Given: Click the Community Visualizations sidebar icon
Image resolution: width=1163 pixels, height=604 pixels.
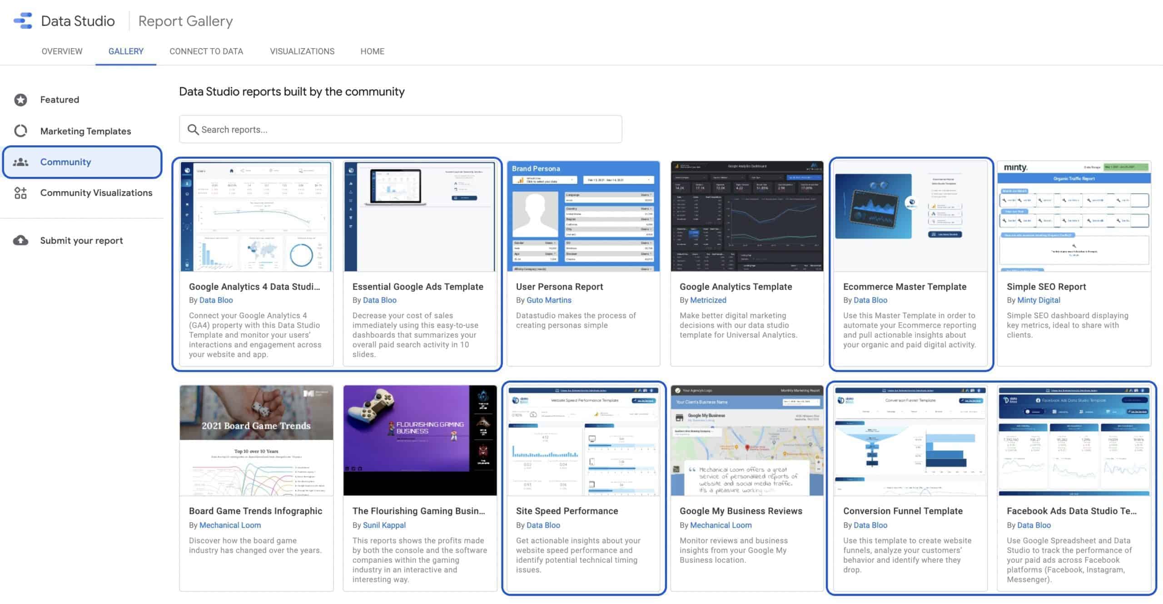Looking at the screenshot, I should click(x=21, y=192).
